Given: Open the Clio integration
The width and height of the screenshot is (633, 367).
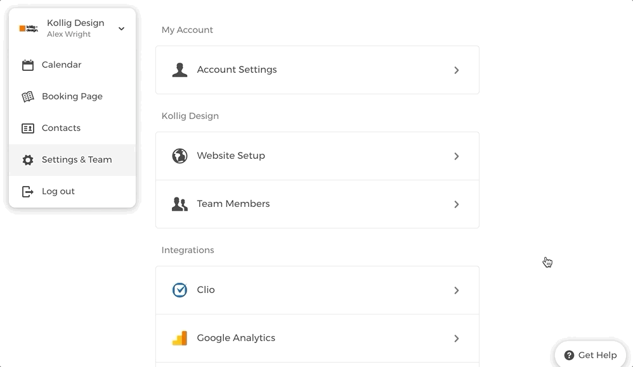Looking at the screenshot, I should click(x=317, y=290).
